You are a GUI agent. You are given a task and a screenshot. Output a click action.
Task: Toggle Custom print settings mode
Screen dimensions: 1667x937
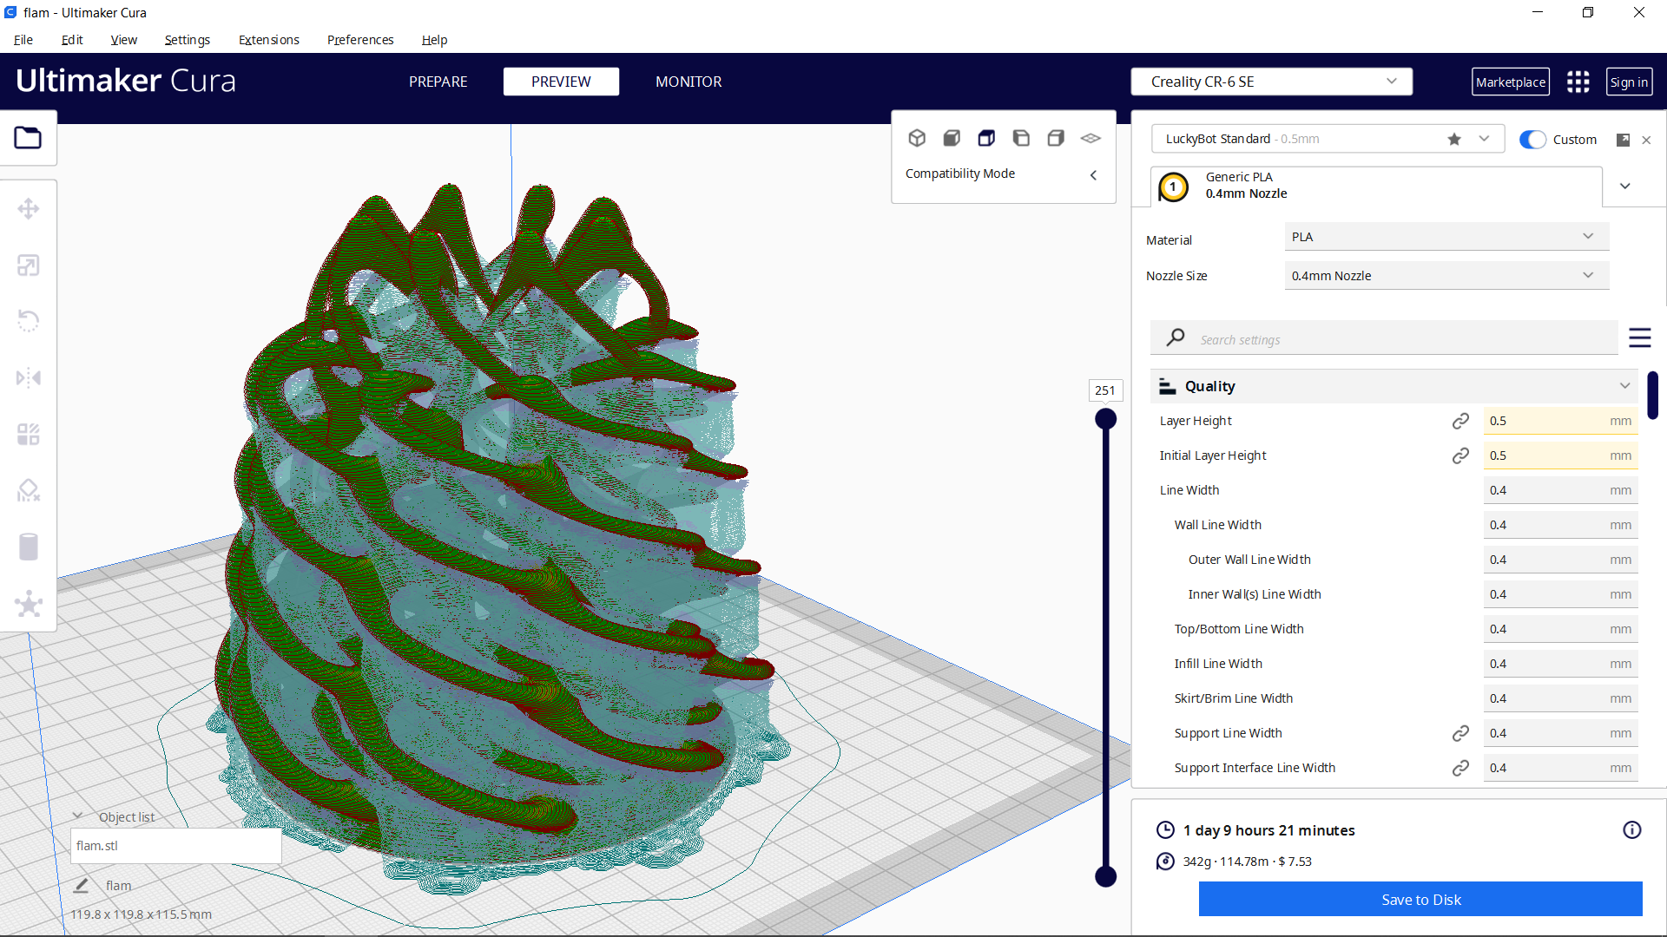[x=1533, y=139]
